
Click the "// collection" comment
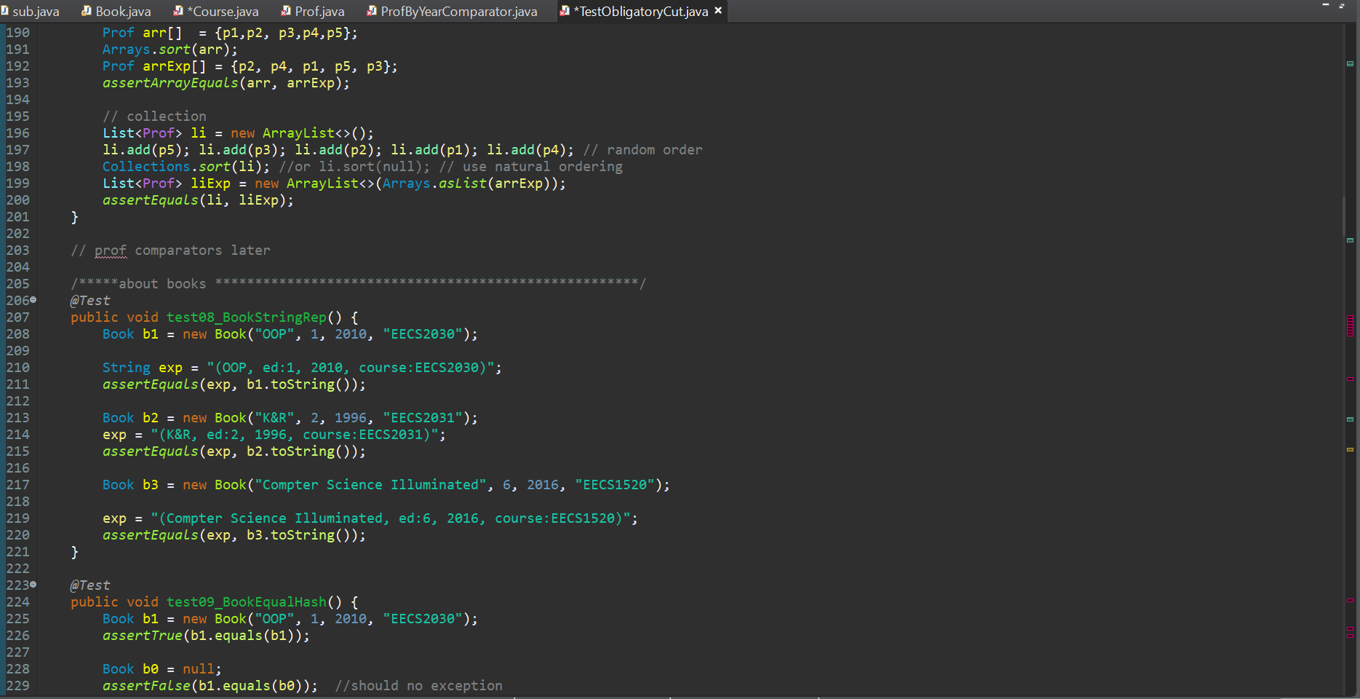[154, 116]
